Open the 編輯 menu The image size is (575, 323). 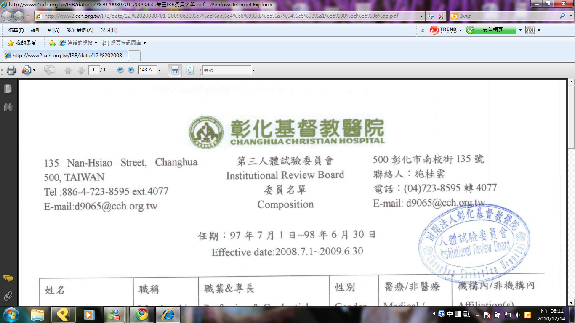36,30
